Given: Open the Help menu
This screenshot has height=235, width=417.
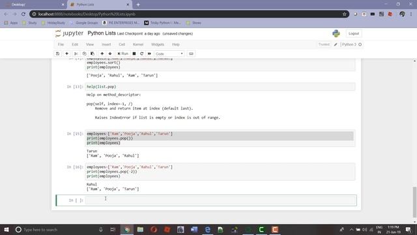Looking at the screenshot, I should [x=176, y=44].
